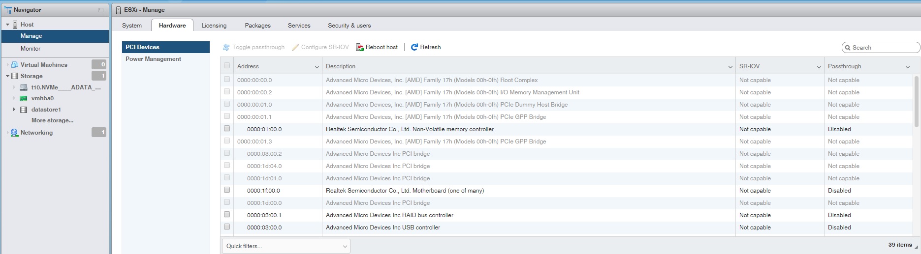Check the AMD RAID bus controller row

click(227, 215)
